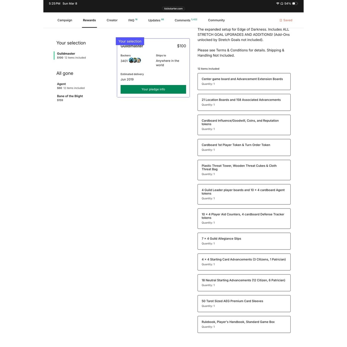Select the Rewards tab
The width and height of the screenshot is (347, 347).
tap(89, 20)
